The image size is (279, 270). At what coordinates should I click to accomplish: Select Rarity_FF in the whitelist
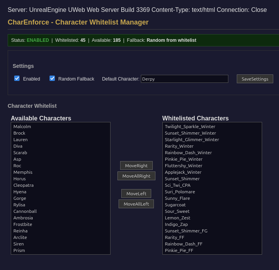coord(212,237)
